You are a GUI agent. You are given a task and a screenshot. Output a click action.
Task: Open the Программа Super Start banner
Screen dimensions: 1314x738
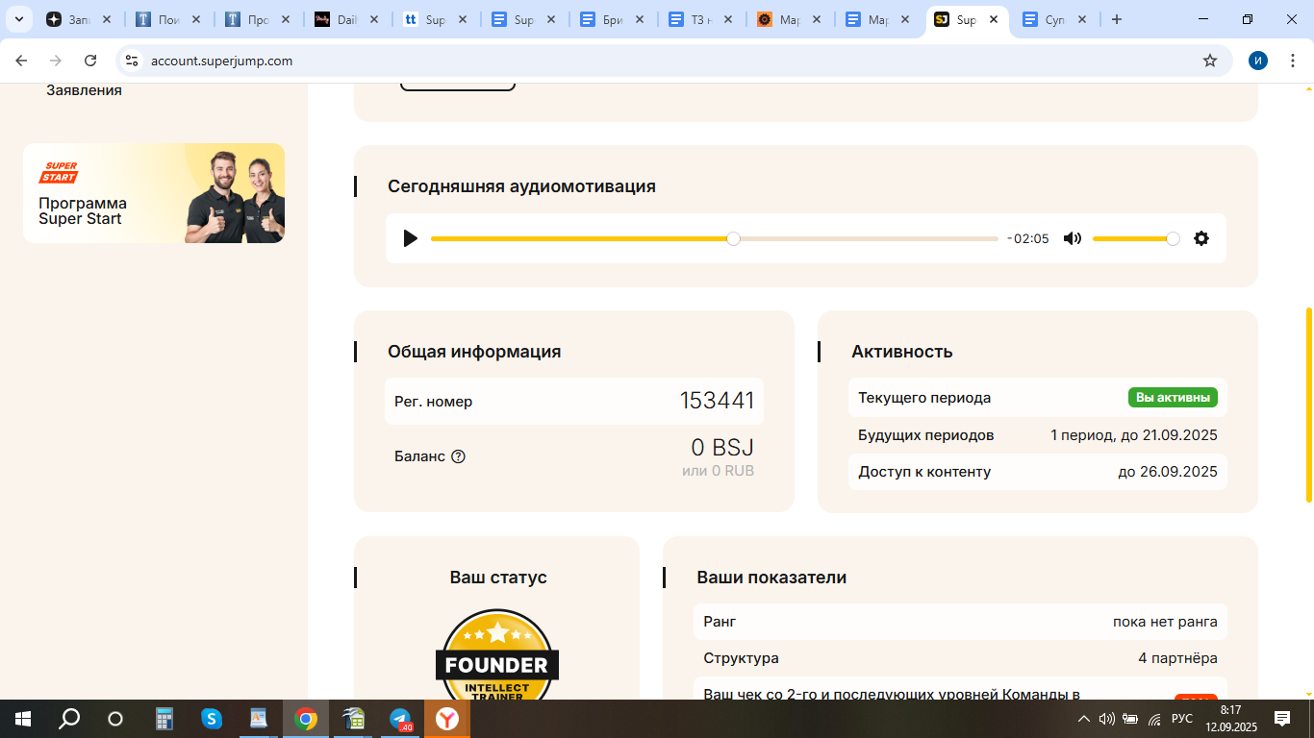154,193
